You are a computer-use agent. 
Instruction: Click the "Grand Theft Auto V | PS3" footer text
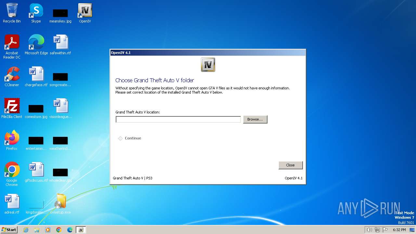pos(133,178)
